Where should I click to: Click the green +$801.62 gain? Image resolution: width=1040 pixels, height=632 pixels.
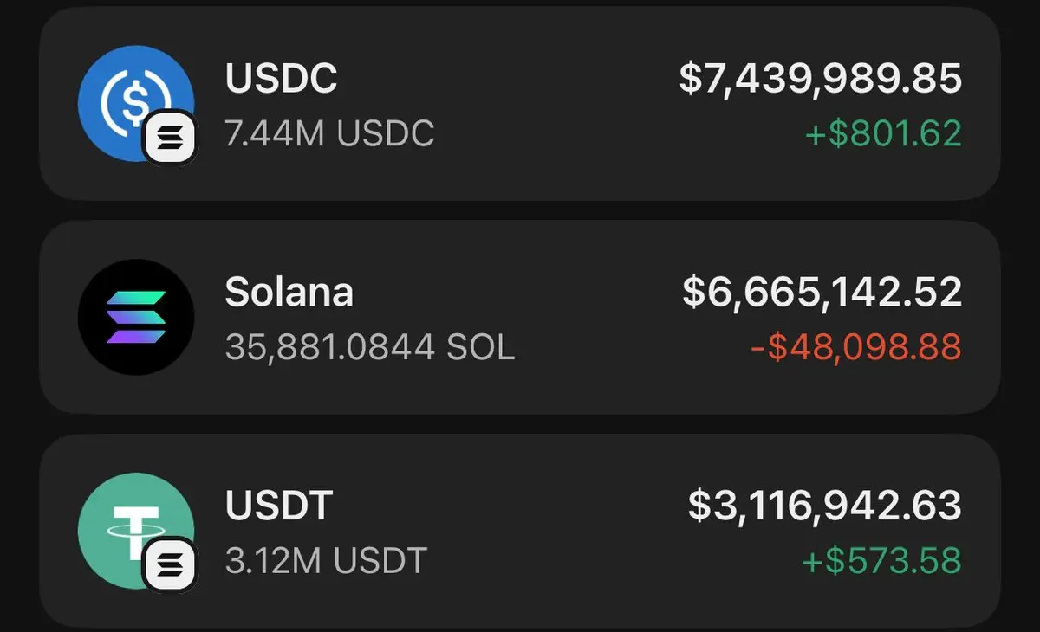(882, 134)
